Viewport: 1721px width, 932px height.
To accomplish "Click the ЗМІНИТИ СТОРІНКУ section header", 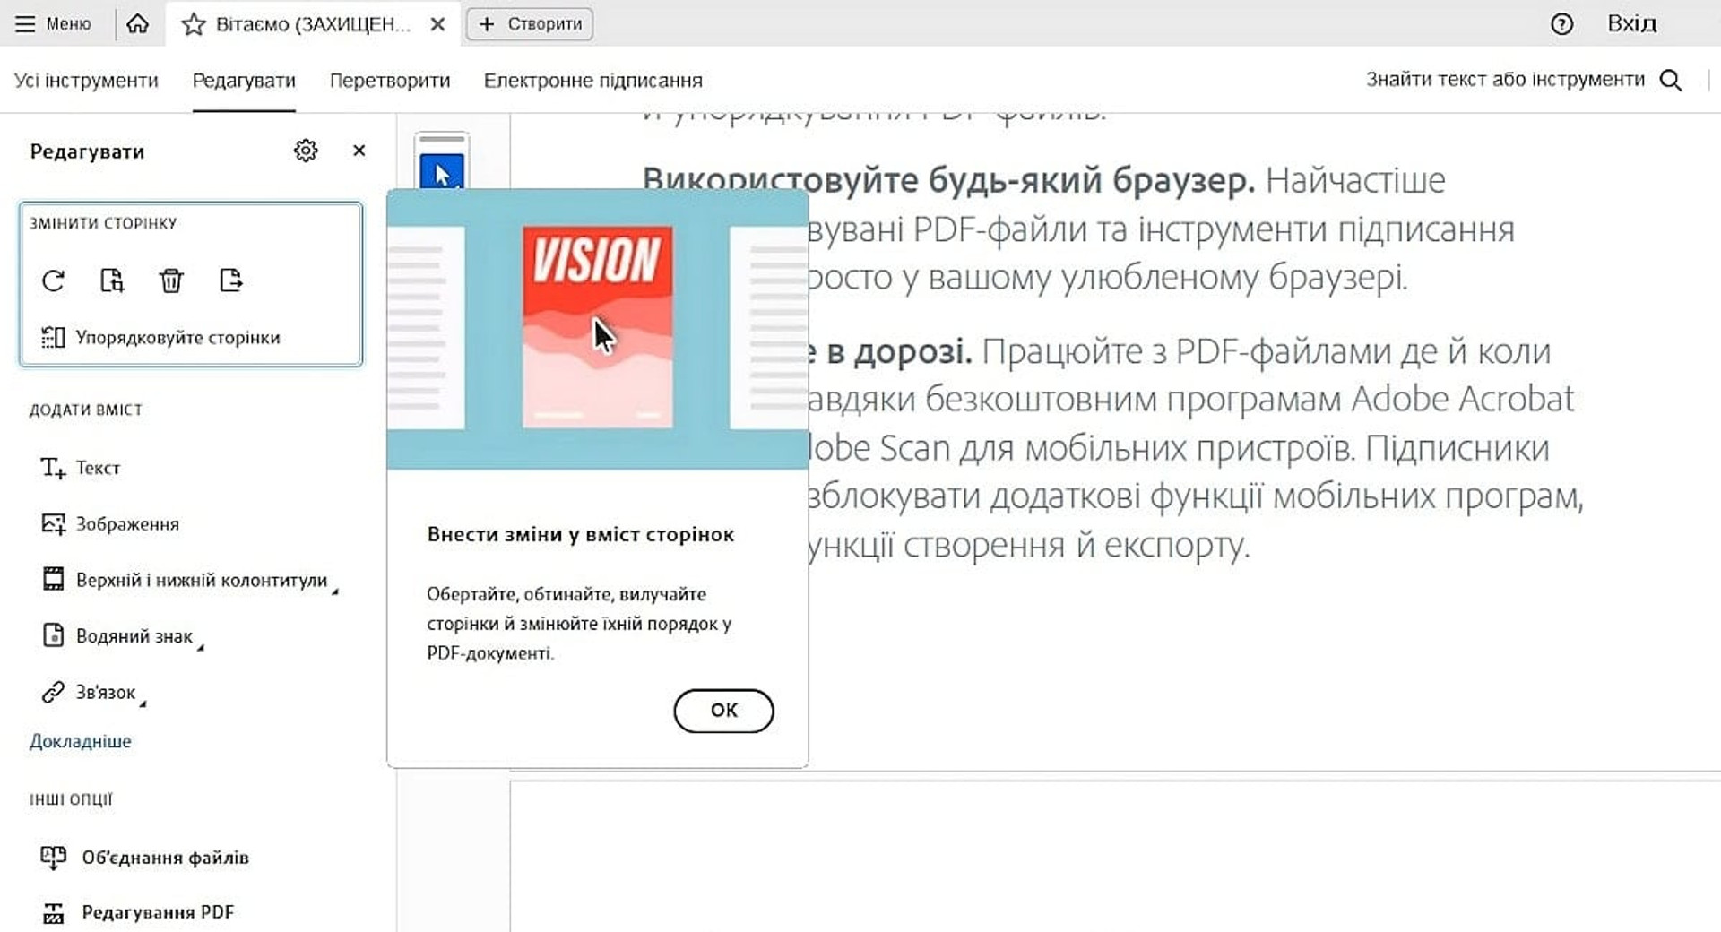I will 103,223.
